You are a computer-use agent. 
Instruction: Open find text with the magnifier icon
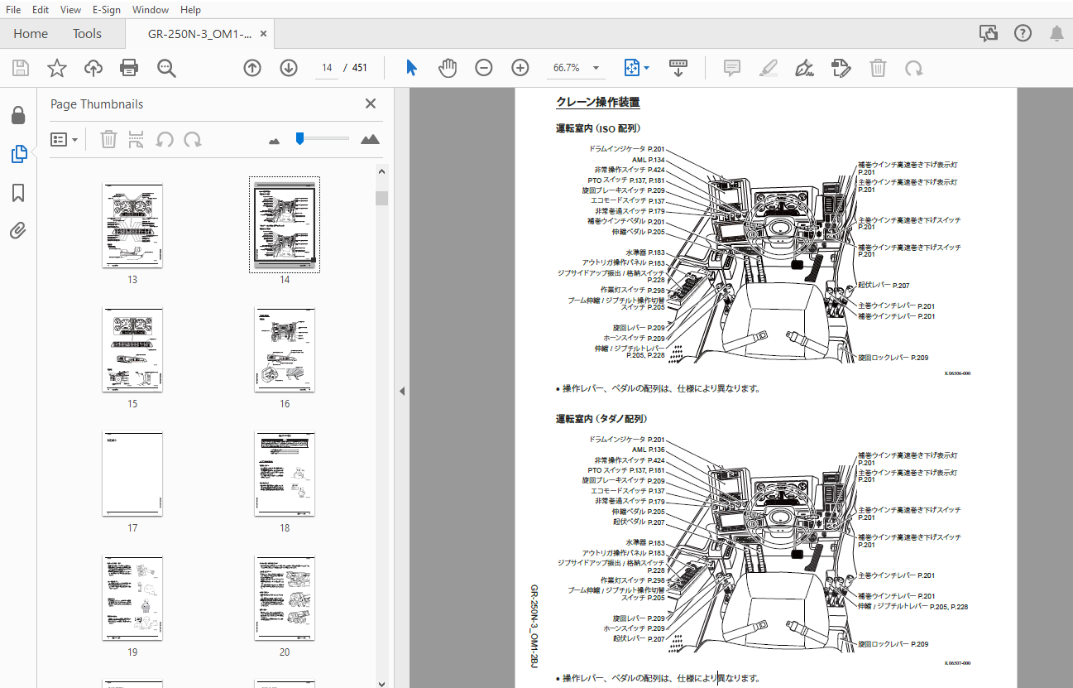(166, 68)
